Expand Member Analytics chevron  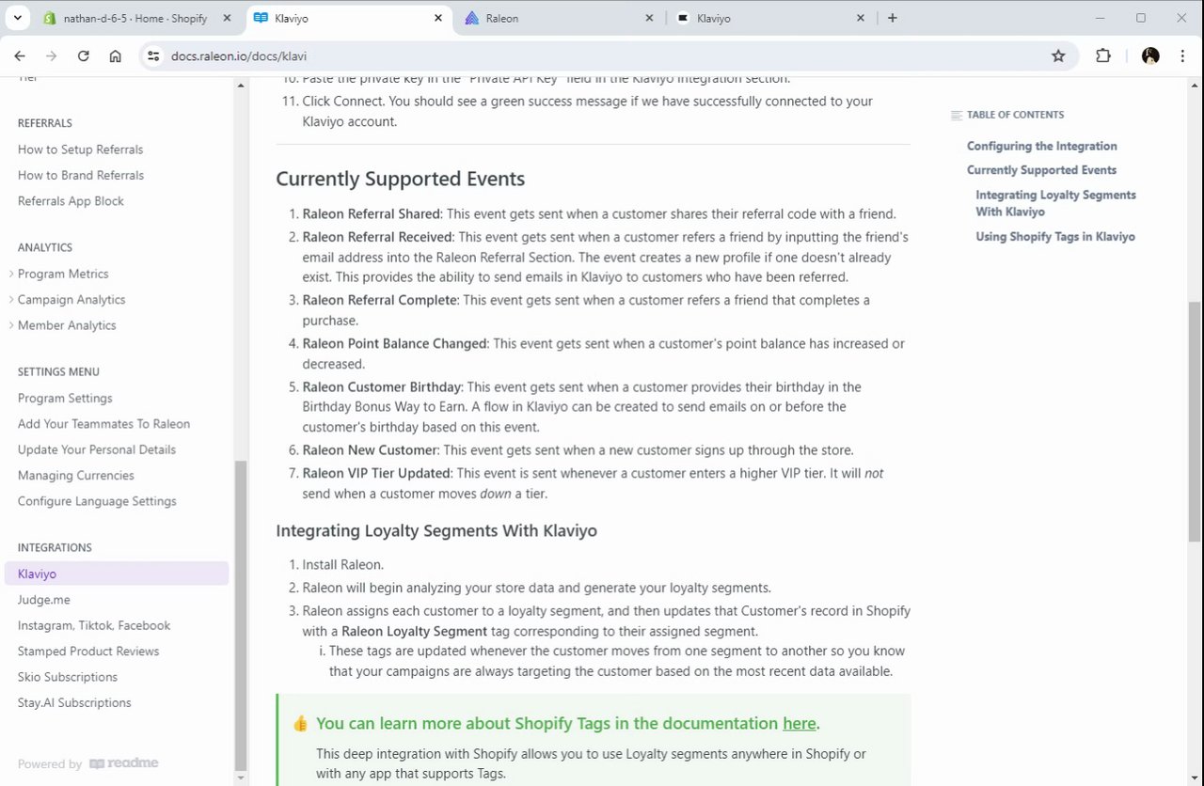point(11,325)
